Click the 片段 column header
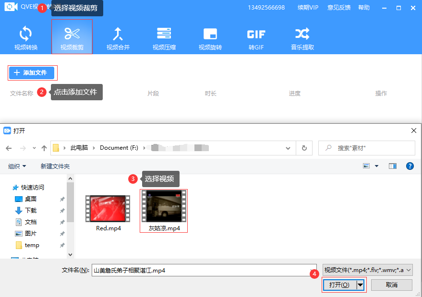This screenshot has height=297, width=422. pyautogui.click(x=153, y=94)
